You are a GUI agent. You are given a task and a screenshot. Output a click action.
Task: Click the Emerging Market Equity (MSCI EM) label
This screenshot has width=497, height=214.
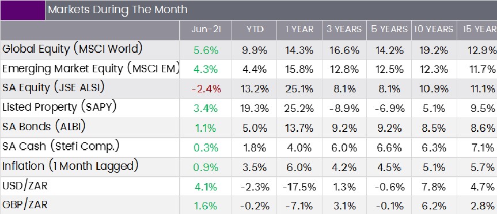90,68
